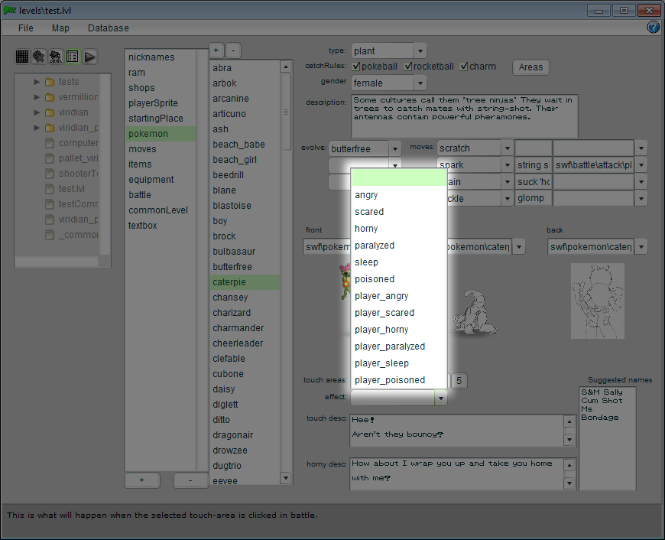
Task: Toggle the pokeball catch rule checkbox
Action: 356,67
